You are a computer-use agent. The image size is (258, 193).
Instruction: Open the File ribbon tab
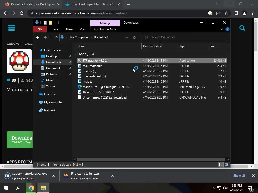tap(40, 29)
